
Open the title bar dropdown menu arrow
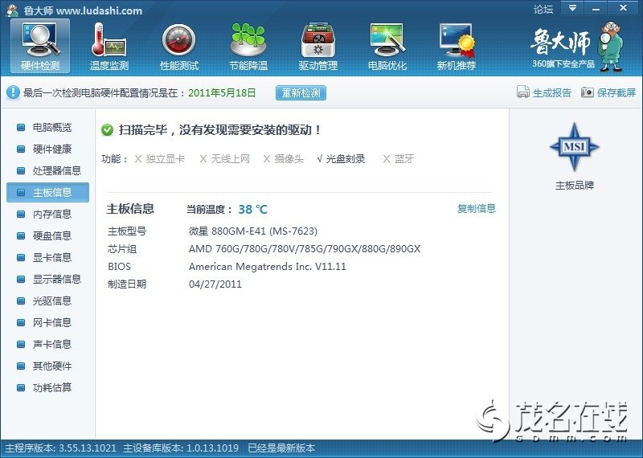(573, 8)
